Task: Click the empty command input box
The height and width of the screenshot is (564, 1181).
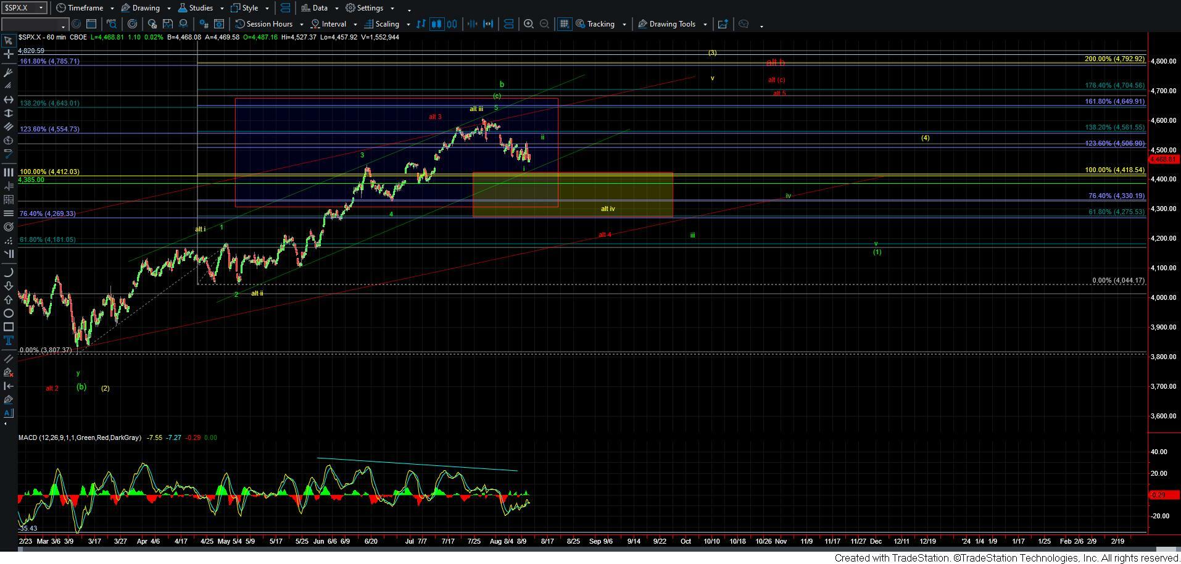Action: point(34,25)
